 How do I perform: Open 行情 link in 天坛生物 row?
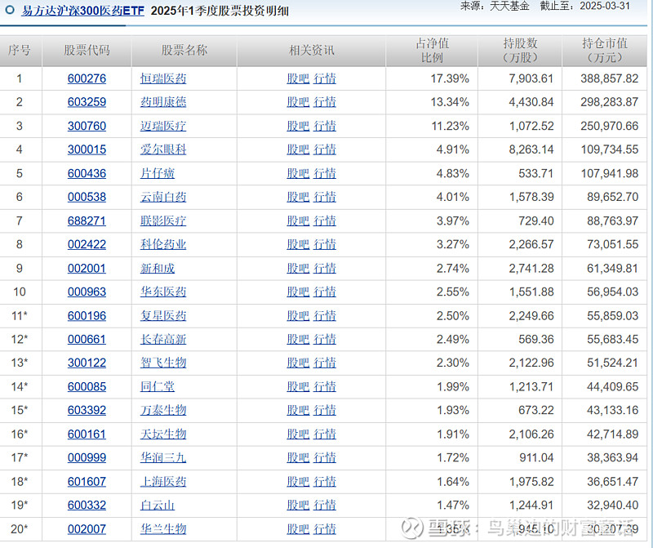coord(324,434)
